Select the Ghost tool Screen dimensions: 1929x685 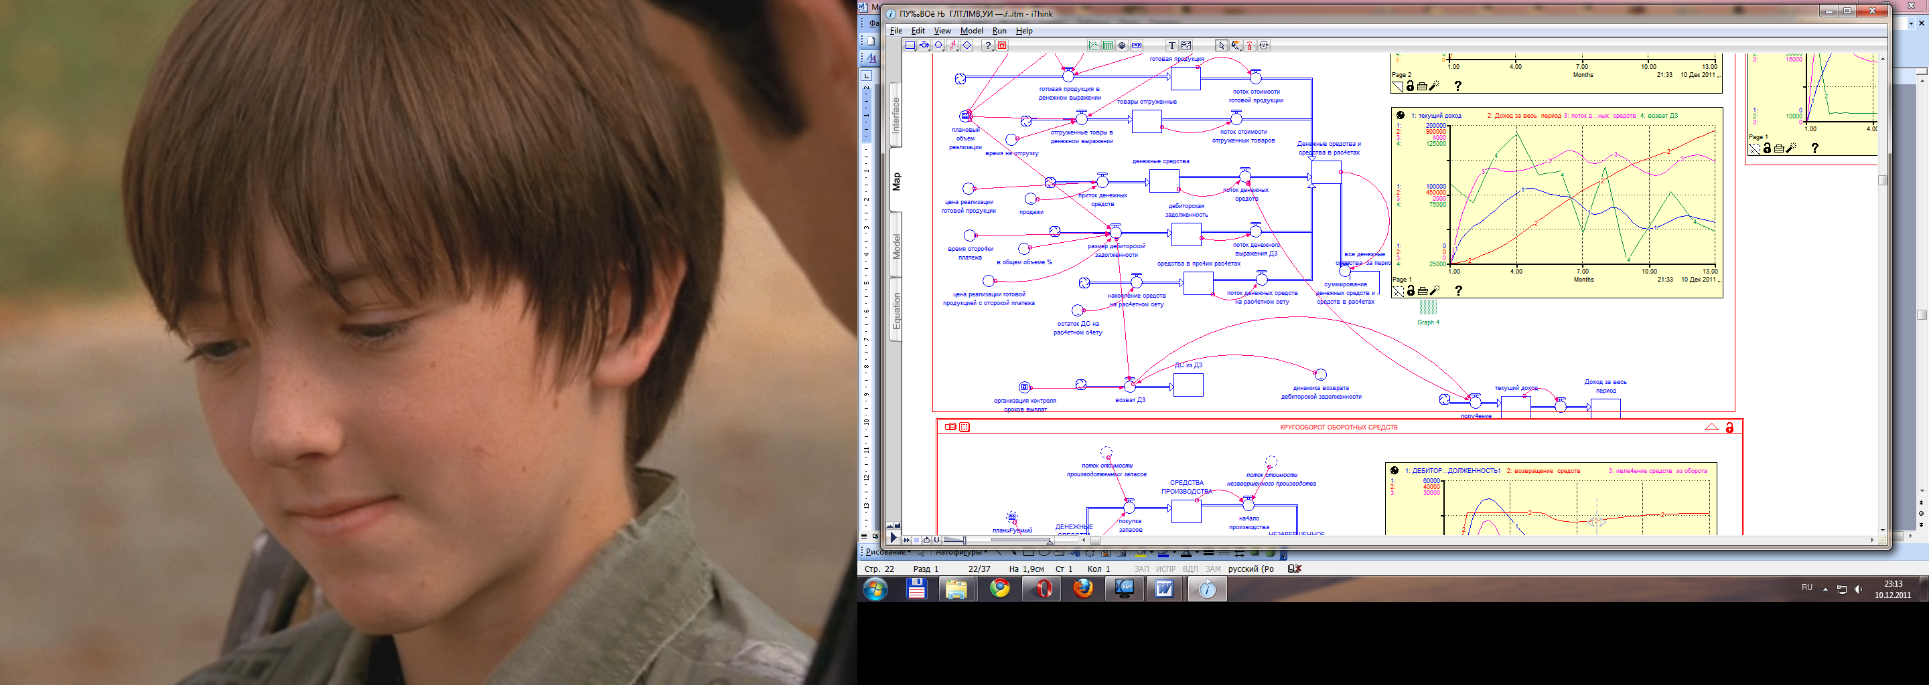pos(1264,45)
